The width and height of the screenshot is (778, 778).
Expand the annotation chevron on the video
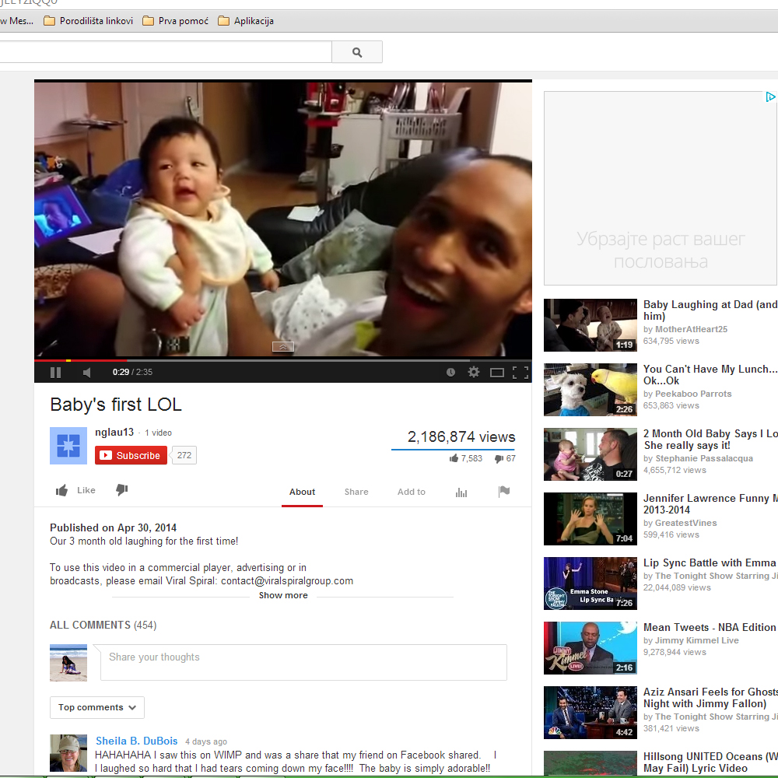click(x=282, y=346)
